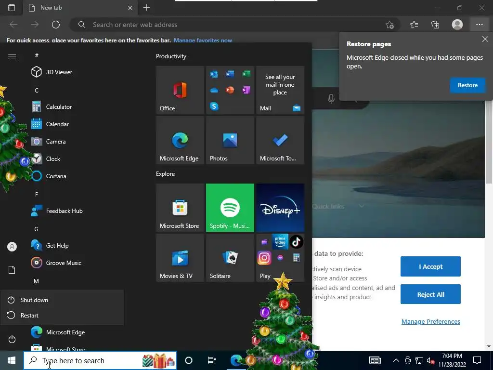
Task: Expand the Start menu hamburger navigation
Action: [12, 56]
